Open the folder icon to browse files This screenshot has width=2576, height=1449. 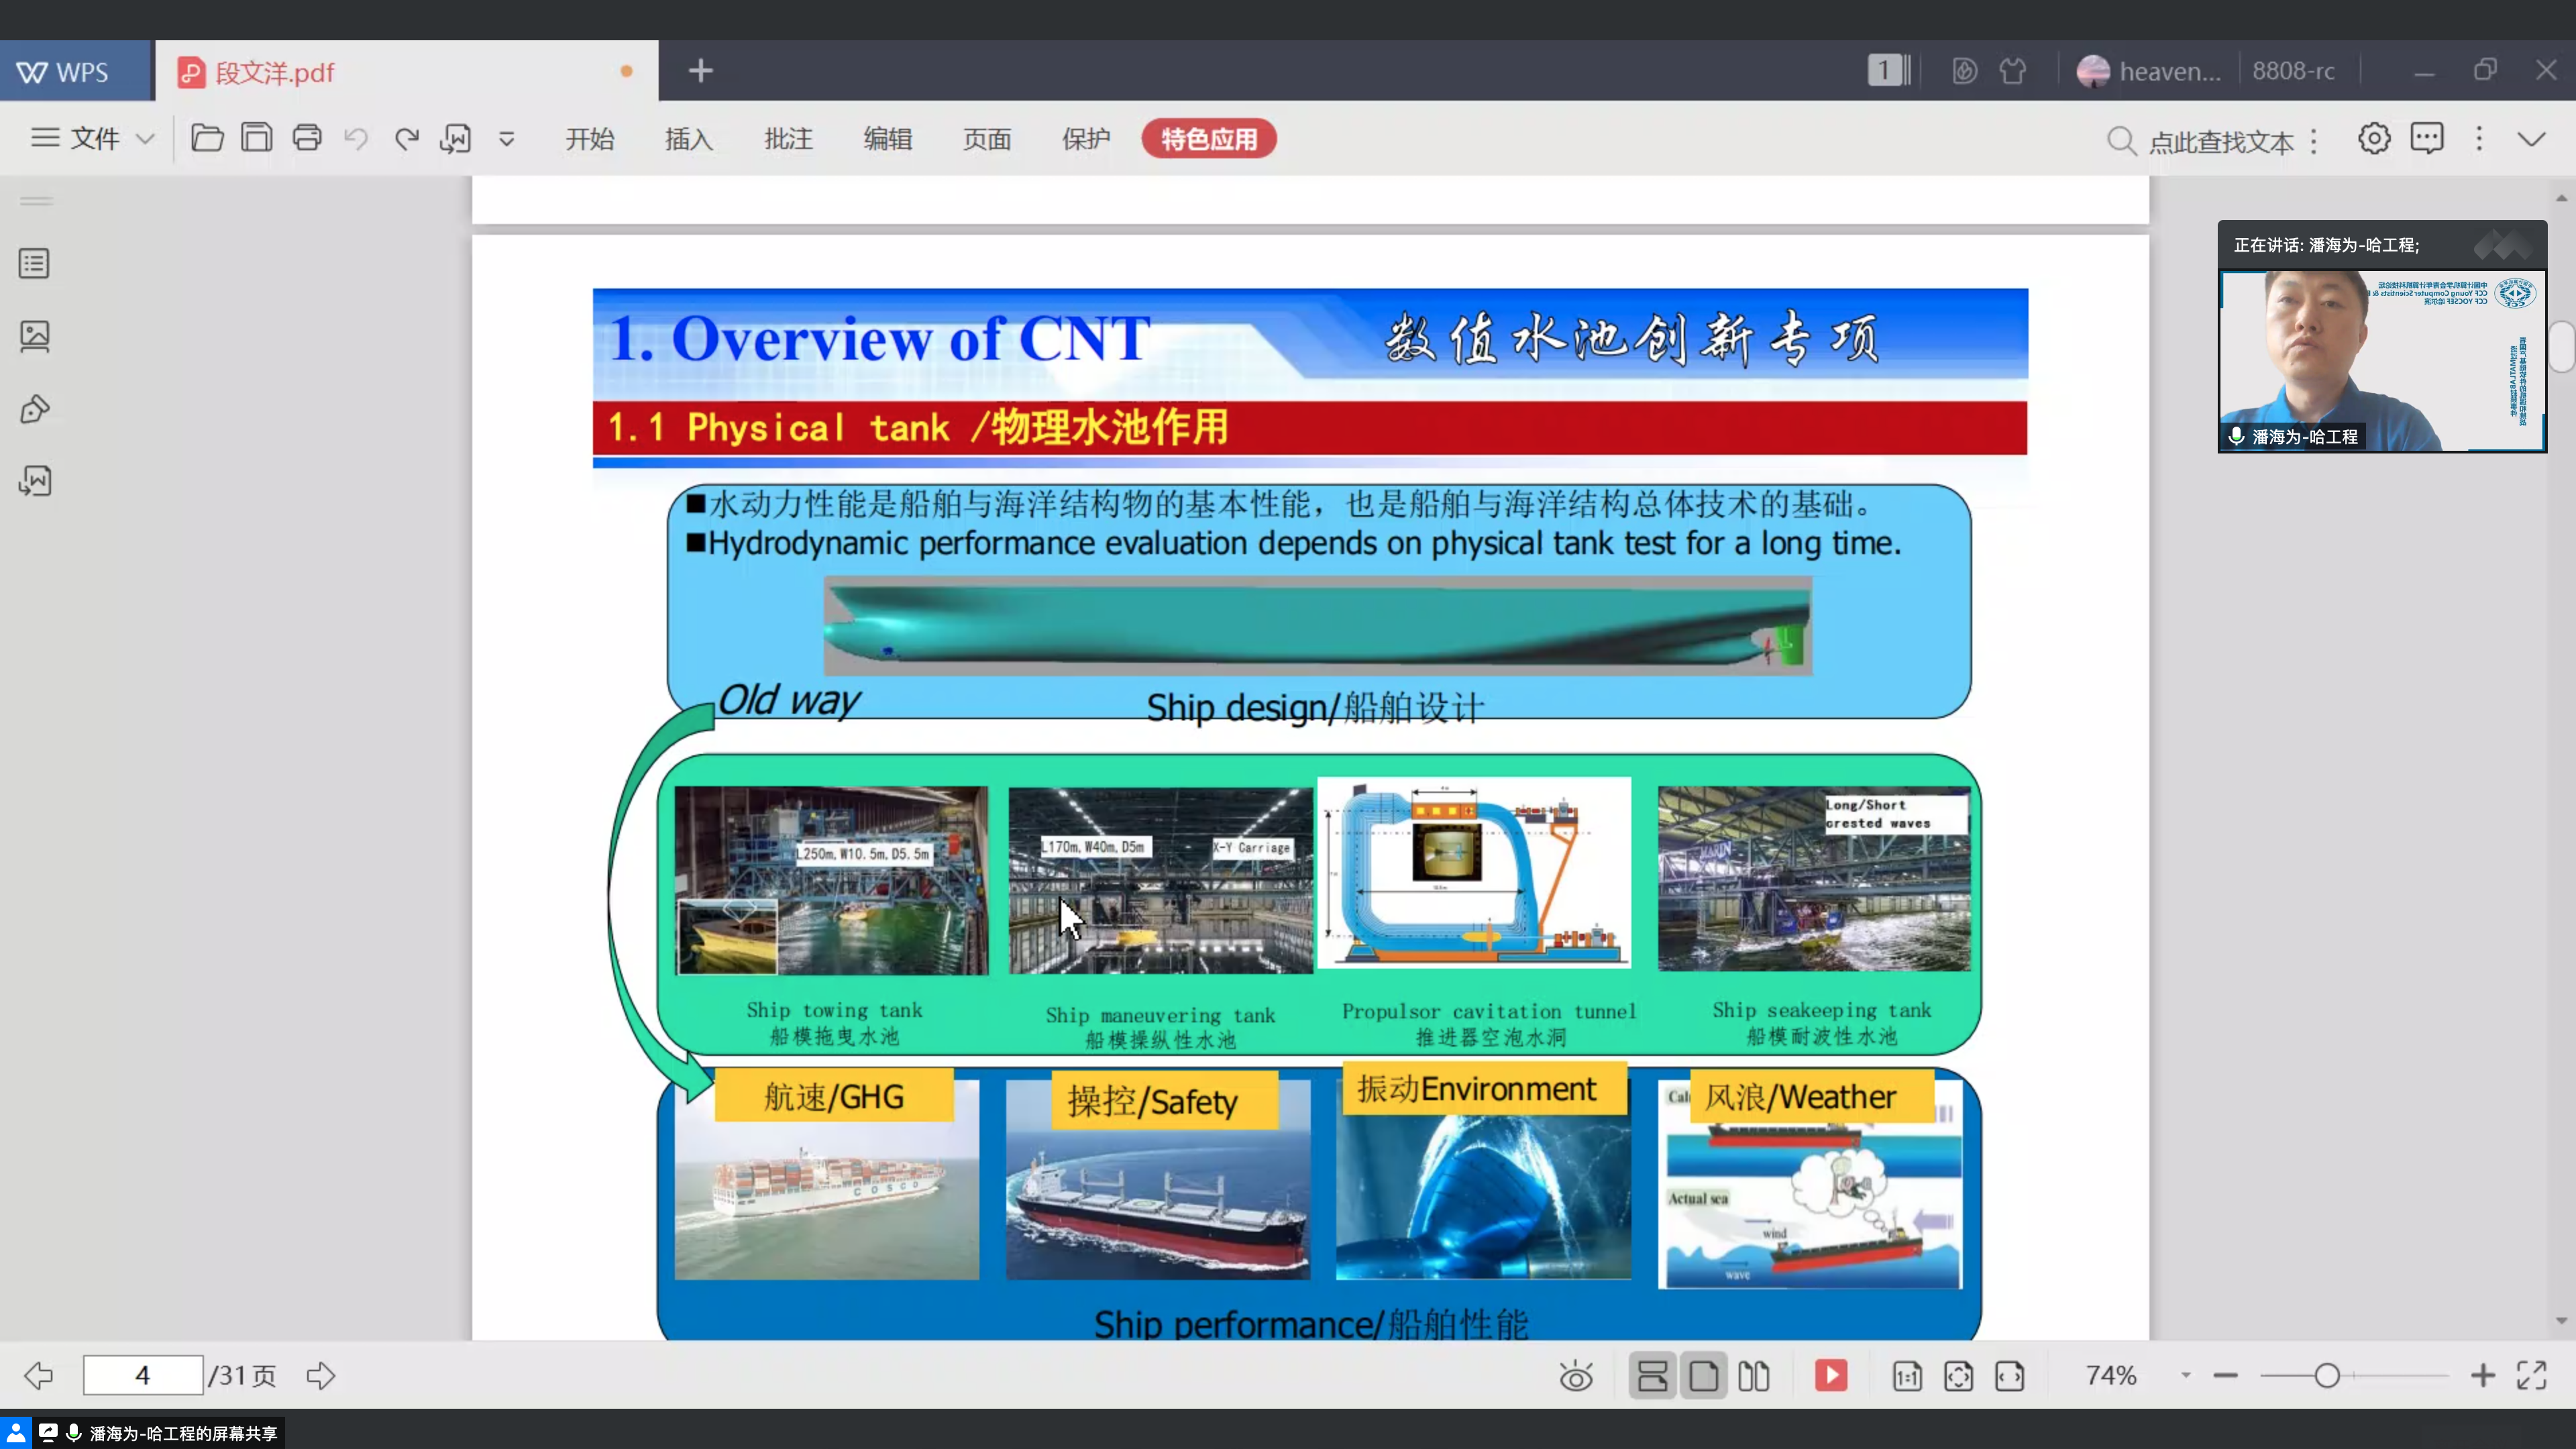pyautogui.click(x=207, y=137)
